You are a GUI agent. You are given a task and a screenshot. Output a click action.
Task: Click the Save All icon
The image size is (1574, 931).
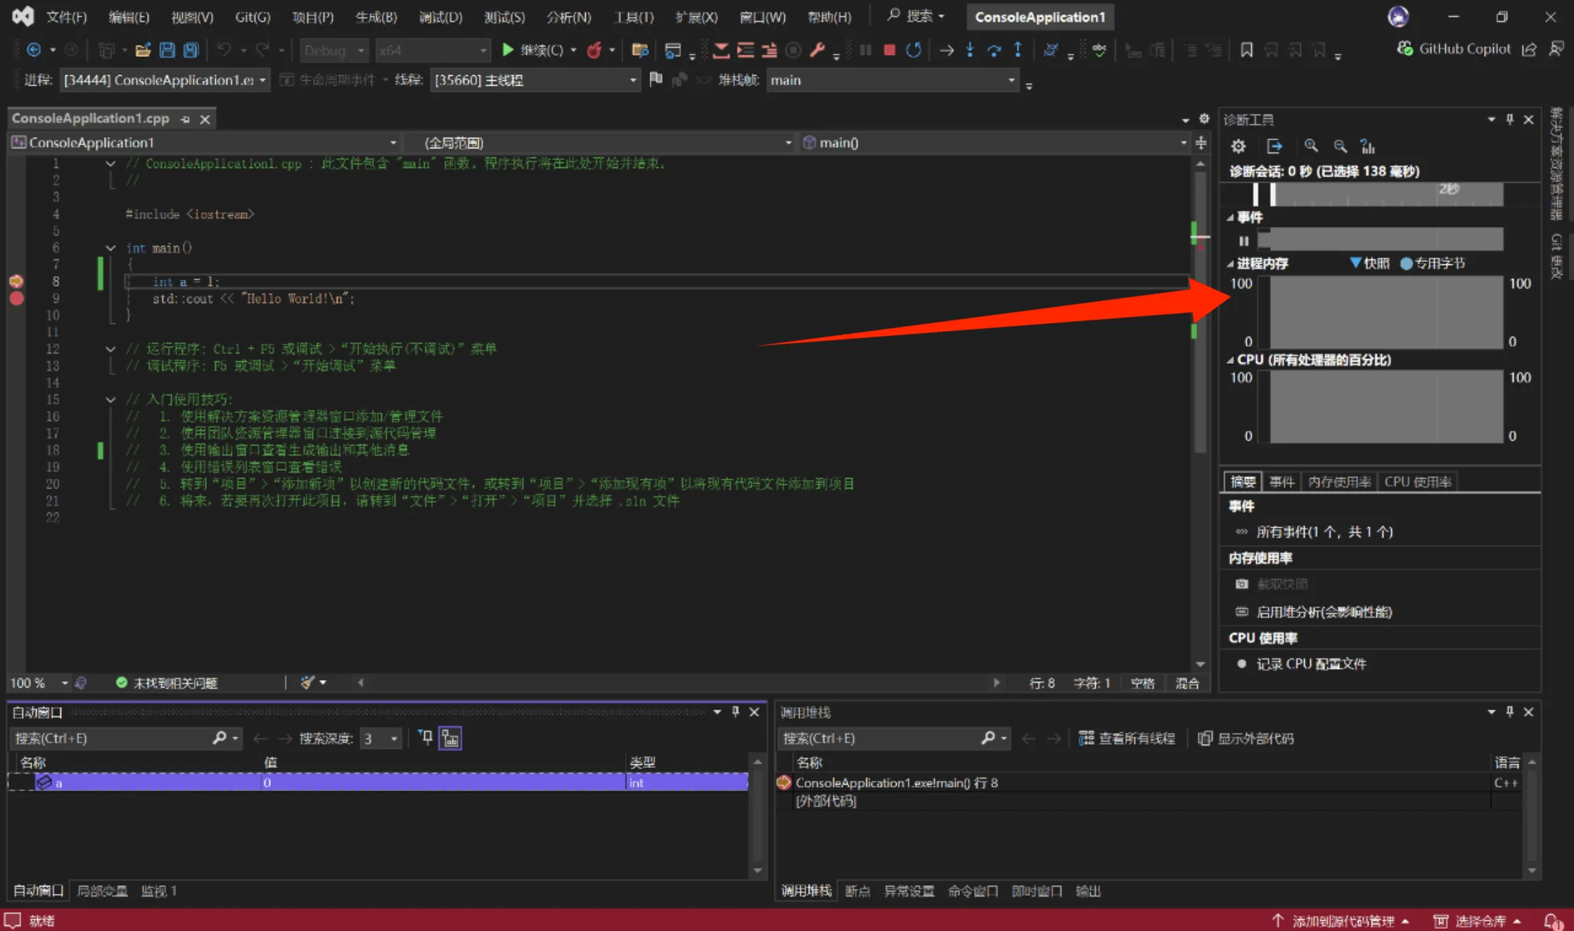tap(191, 50)
